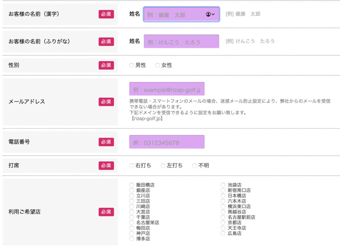Click the メールアドレス label

pos(27,102)
